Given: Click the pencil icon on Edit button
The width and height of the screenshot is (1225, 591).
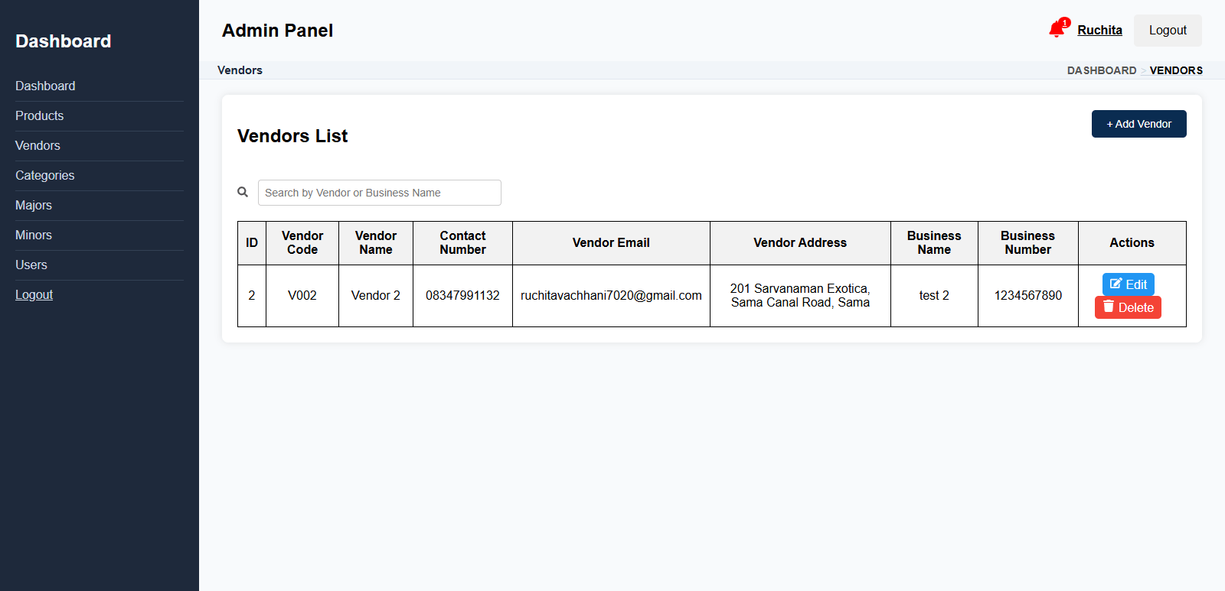Looking at the screenshot, I should (x=1116, y=284).
